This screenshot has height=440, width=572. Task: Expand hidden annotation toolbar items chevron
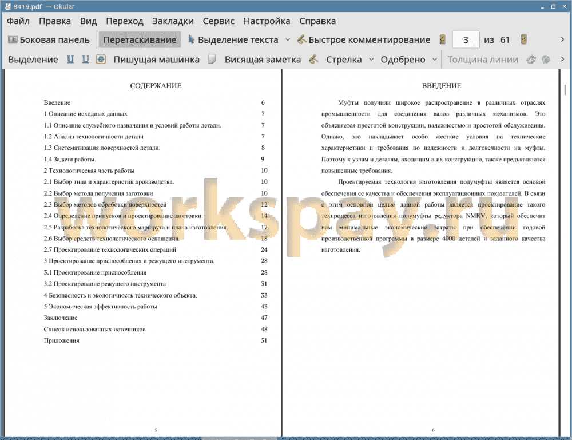(562, 60)
